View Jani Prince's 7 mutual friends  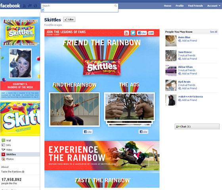pyautogui.click(x=187, y=55)
